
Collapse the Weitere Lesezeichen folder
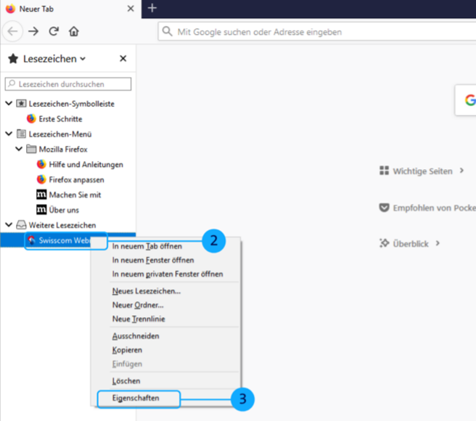9,225
